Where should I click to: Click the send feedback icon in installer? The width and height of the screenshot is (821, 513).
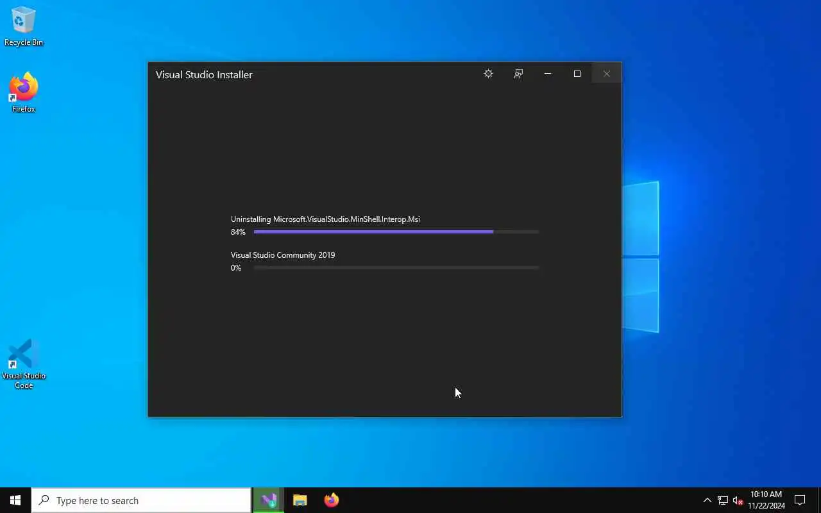pos(518,74)
